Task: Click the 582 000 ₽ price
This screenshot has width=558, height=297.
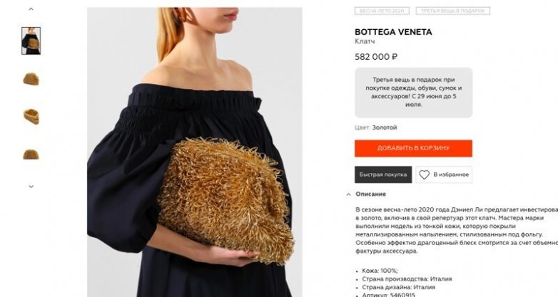Action: 376,57
